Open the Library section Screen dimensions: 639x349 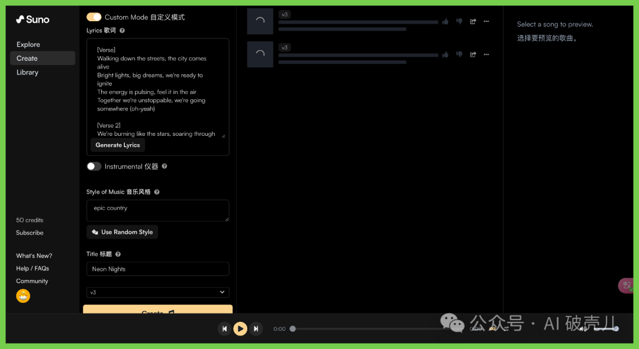[27, 73]
